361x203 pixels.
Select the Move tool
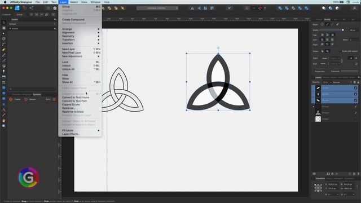4,23
